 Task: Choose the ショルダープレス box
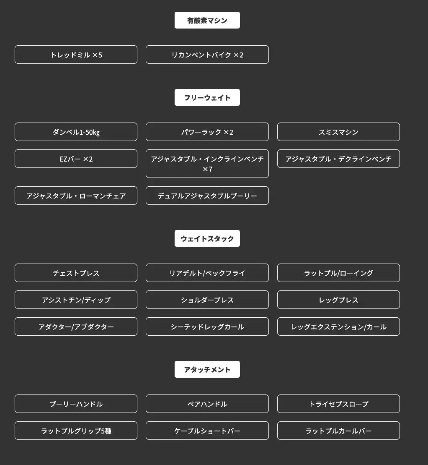[x=207, y=300]
